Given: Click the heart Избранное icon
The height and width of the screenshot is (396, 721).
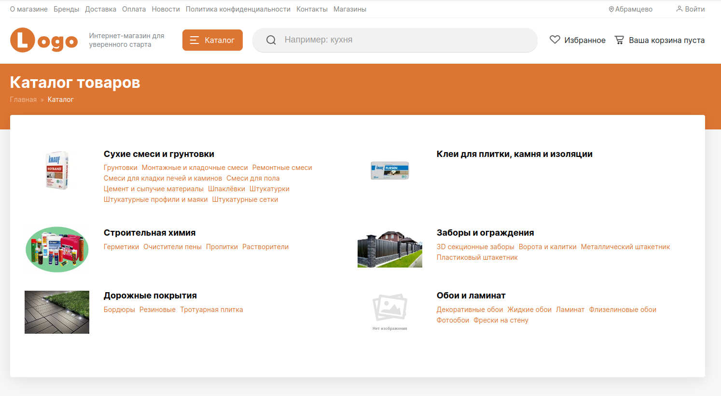Looking at the screenshot, I should pos(555,40).
